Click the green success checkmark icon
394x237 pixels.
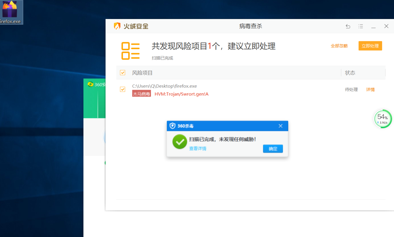(x=180, y=141)
